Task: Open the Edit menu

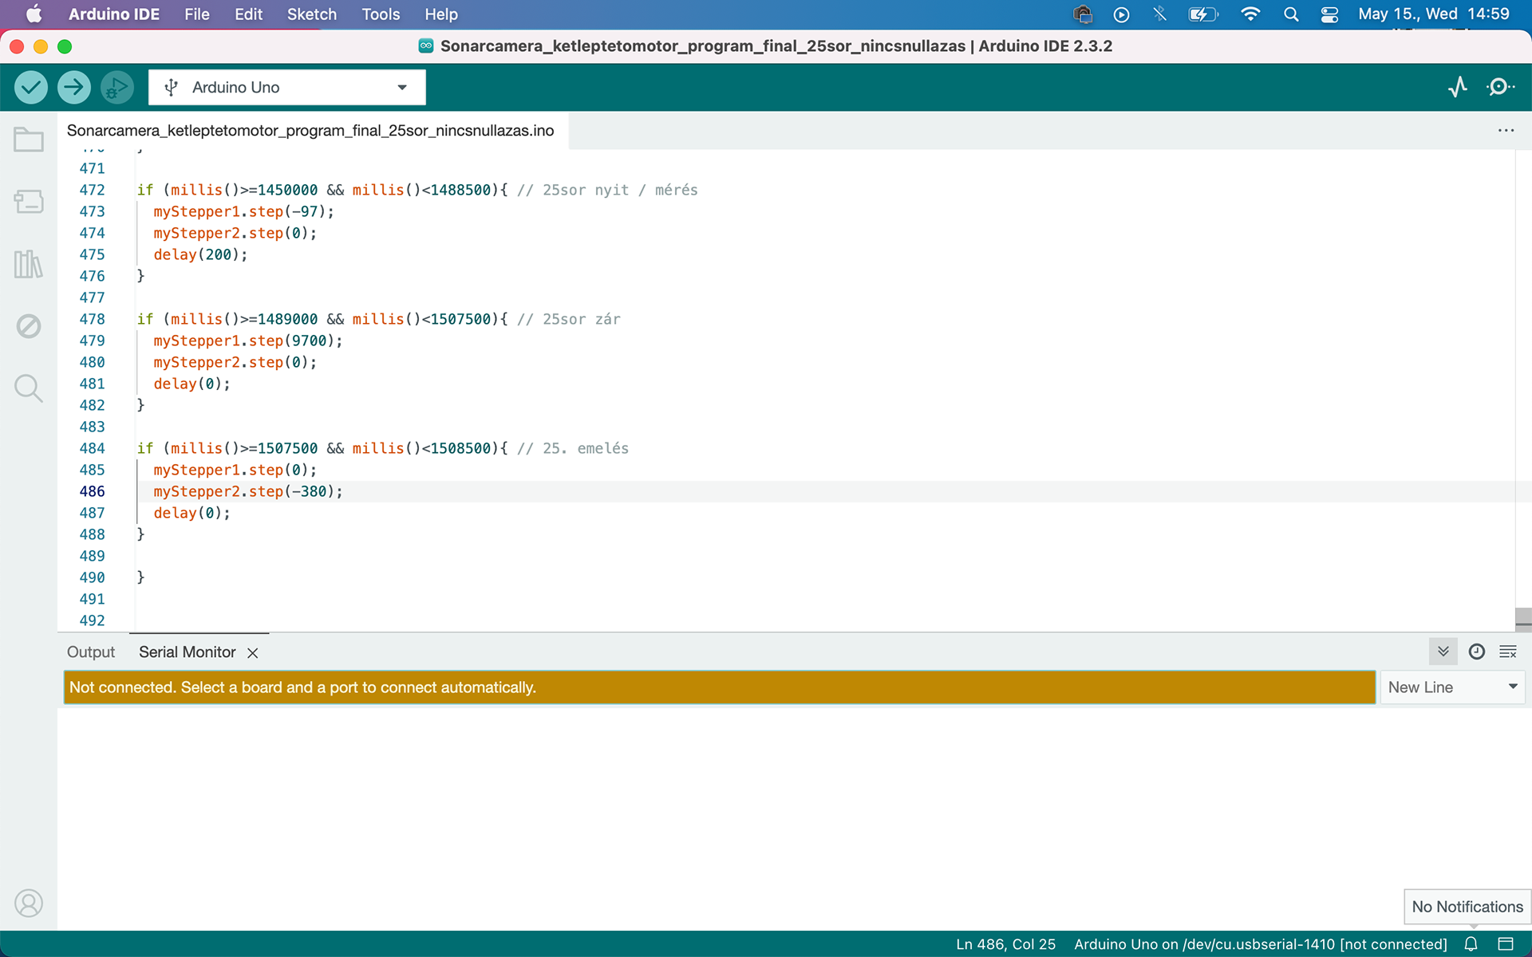Action: click(248, 14)
